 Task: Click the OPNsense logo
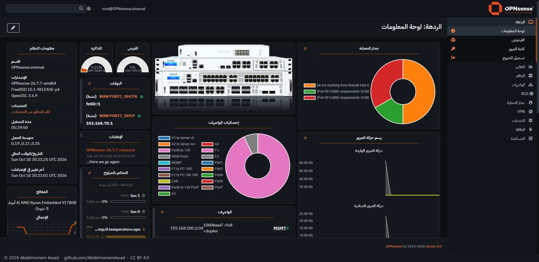click(511, 8)
